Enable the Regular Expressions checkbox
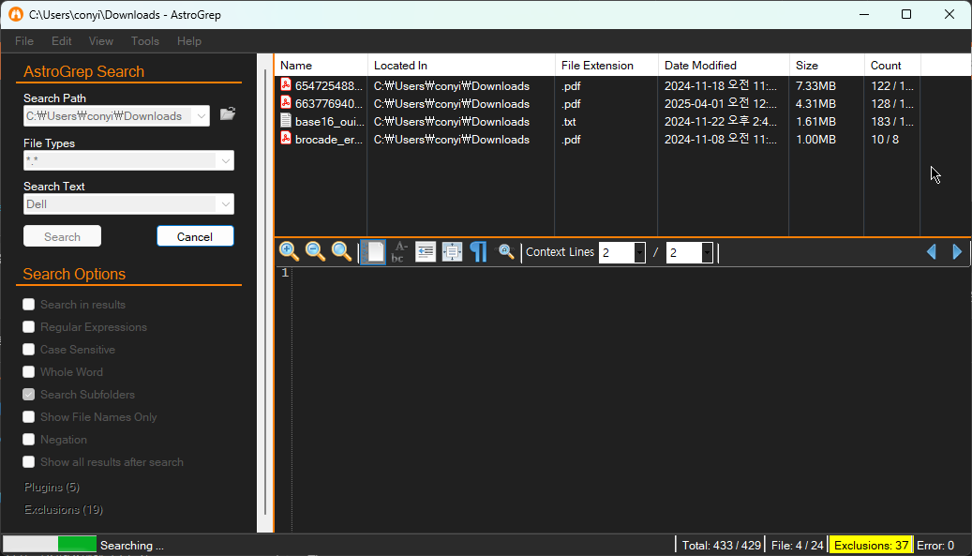The height and width of the screenshot is (556, 972). pos(28,326)
